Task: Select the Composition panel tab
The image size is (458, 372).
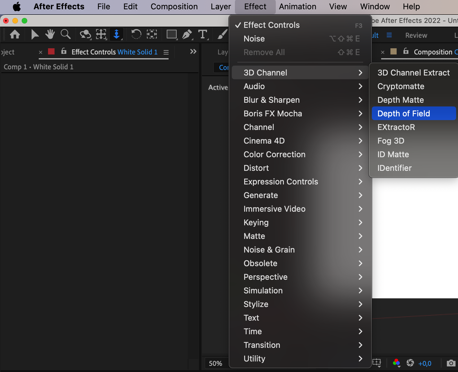Action: click(435, 52)
